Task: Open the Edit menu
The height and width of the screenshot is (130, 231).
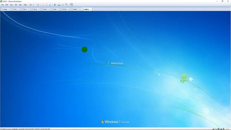Action: [x=6, y=5]
